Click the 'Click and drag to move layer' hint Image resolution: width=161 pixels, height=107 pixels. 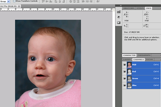142,39
